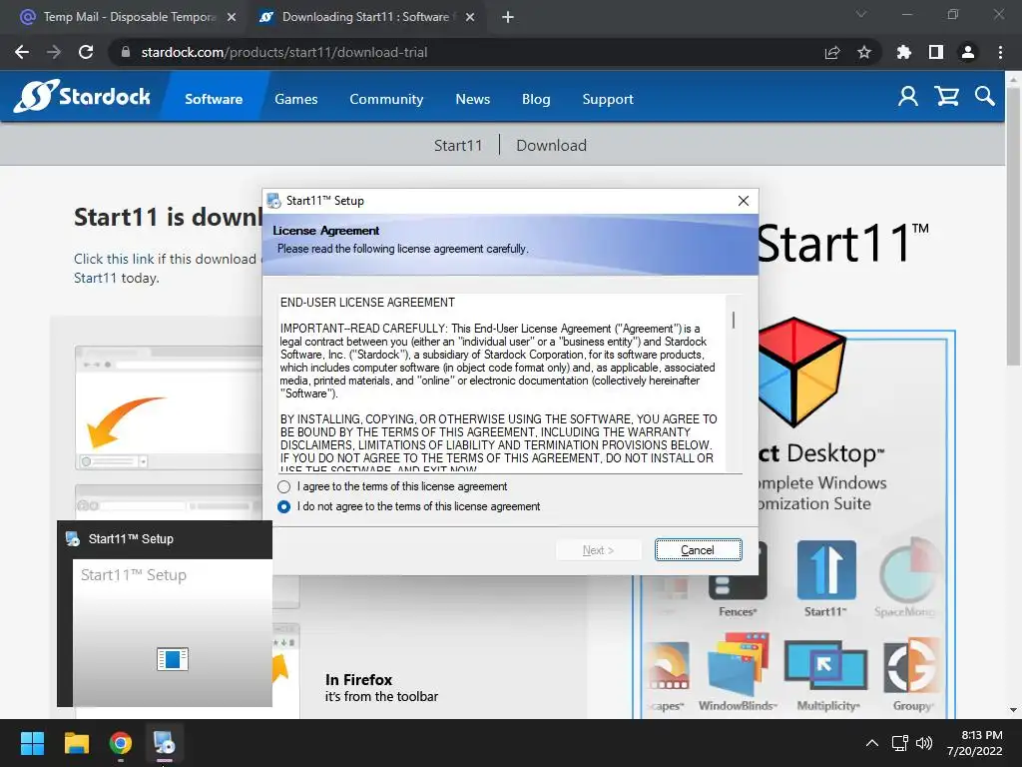Open the tab search chevron dropdown
Viewport: 1022px width, 767px height.
(861, 14)
